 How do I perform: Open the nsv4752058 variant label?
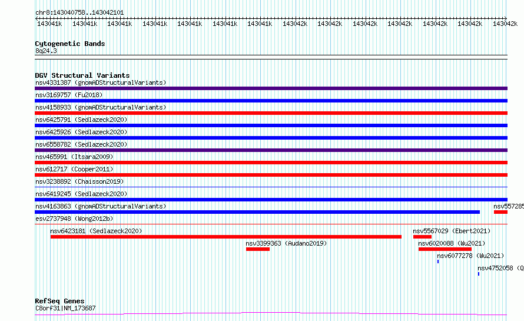click(500, 268)
